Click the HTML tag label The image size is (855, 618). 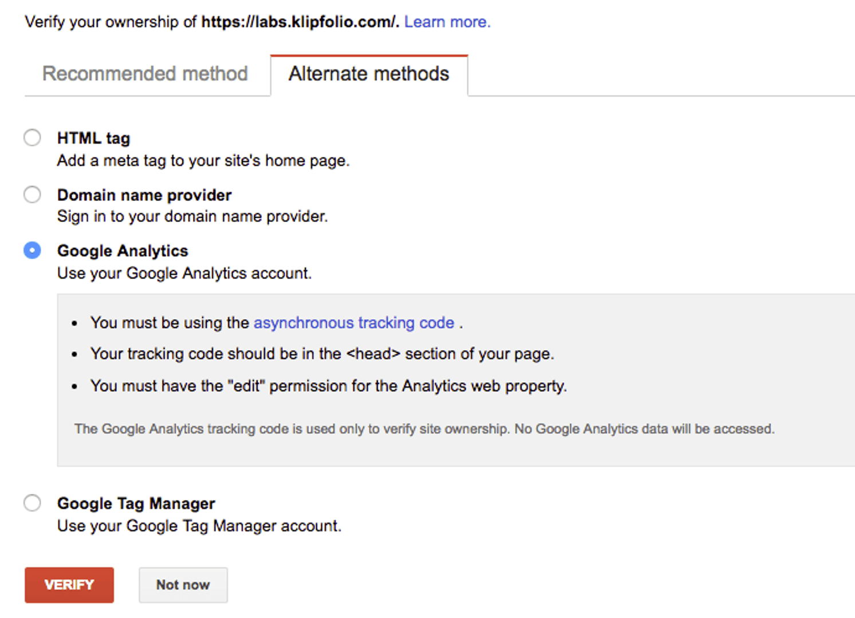(94, 138)
